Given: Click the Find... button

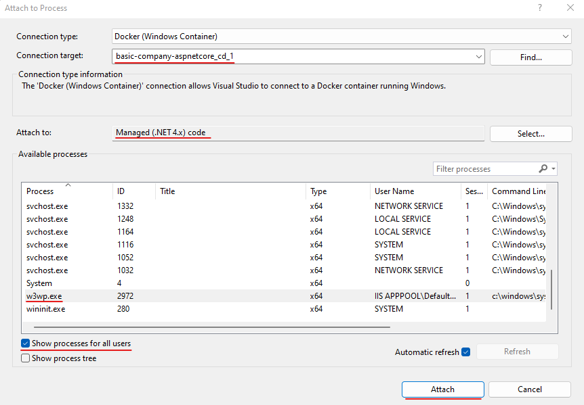Looking at the screenshot, I should pyautogui.click(x=530, y=57).
